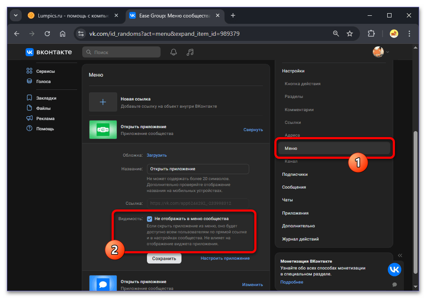Screen dimensions: 426x298
Task: Select the Ease Group browser tab
Action: 174,16
